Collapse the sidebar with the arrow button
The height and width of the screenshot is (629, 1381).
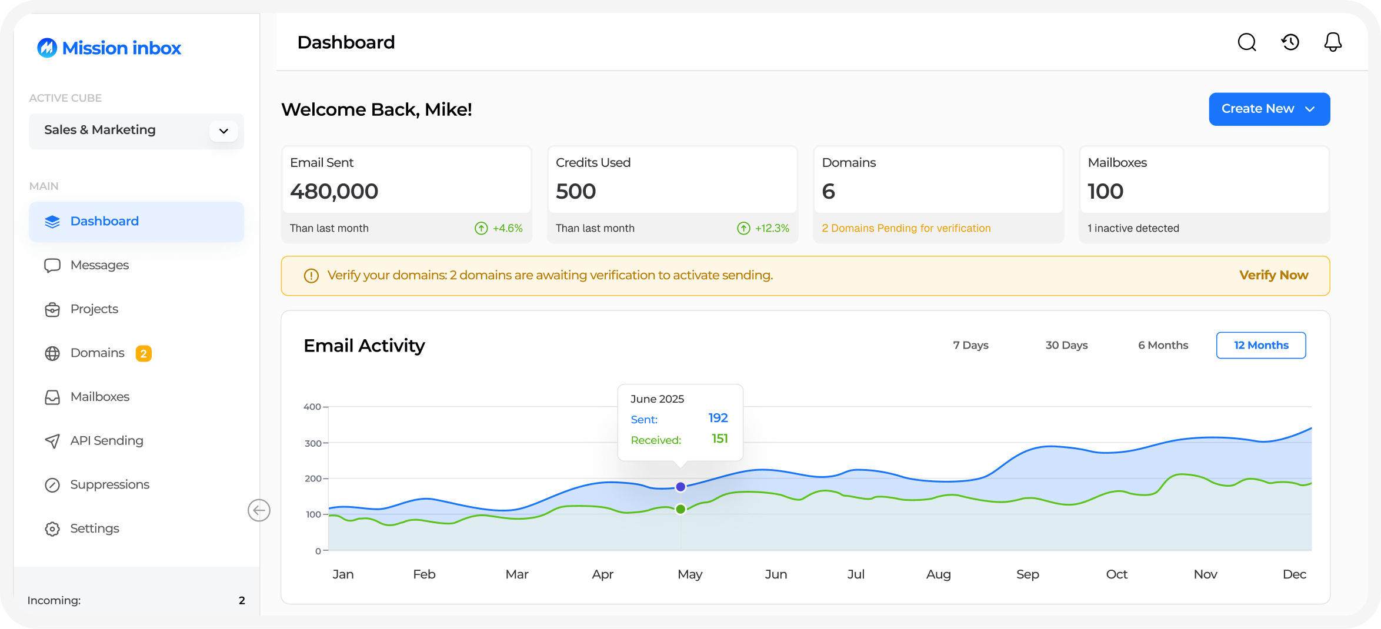point(259,510)
